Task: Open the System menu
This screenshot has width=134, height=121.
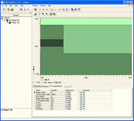Action: tap(43, 6)
